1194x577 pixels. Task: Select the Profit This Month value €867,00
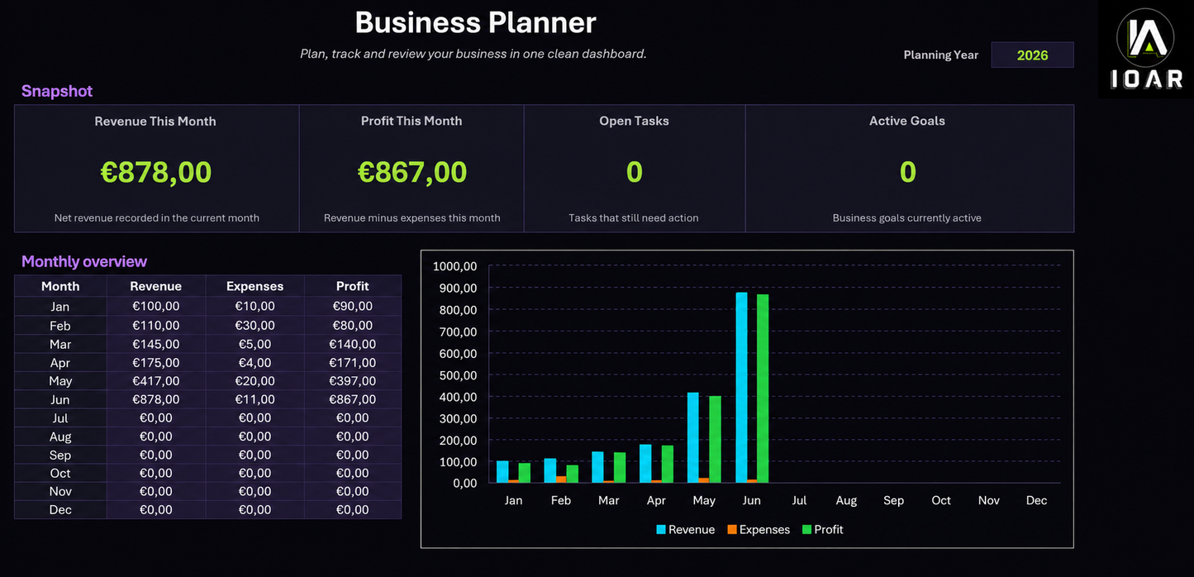pos(412,172)
